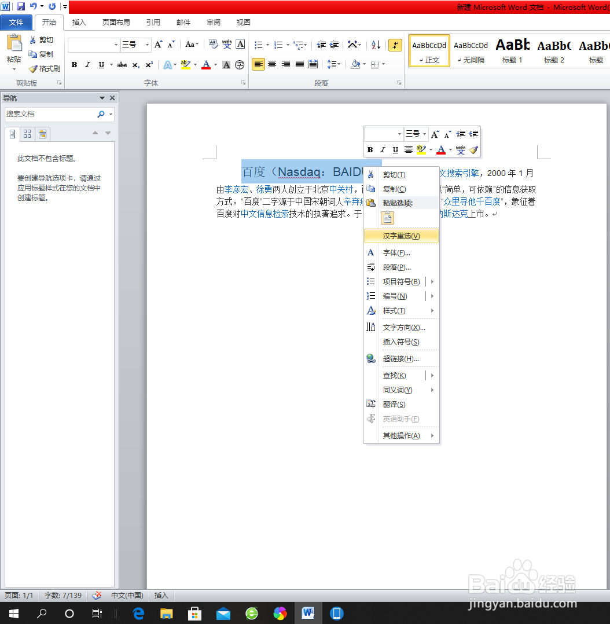This screenshot has width=610, height=624.
Task: Apply character border icon in ribbon
Action: point(240,45)
